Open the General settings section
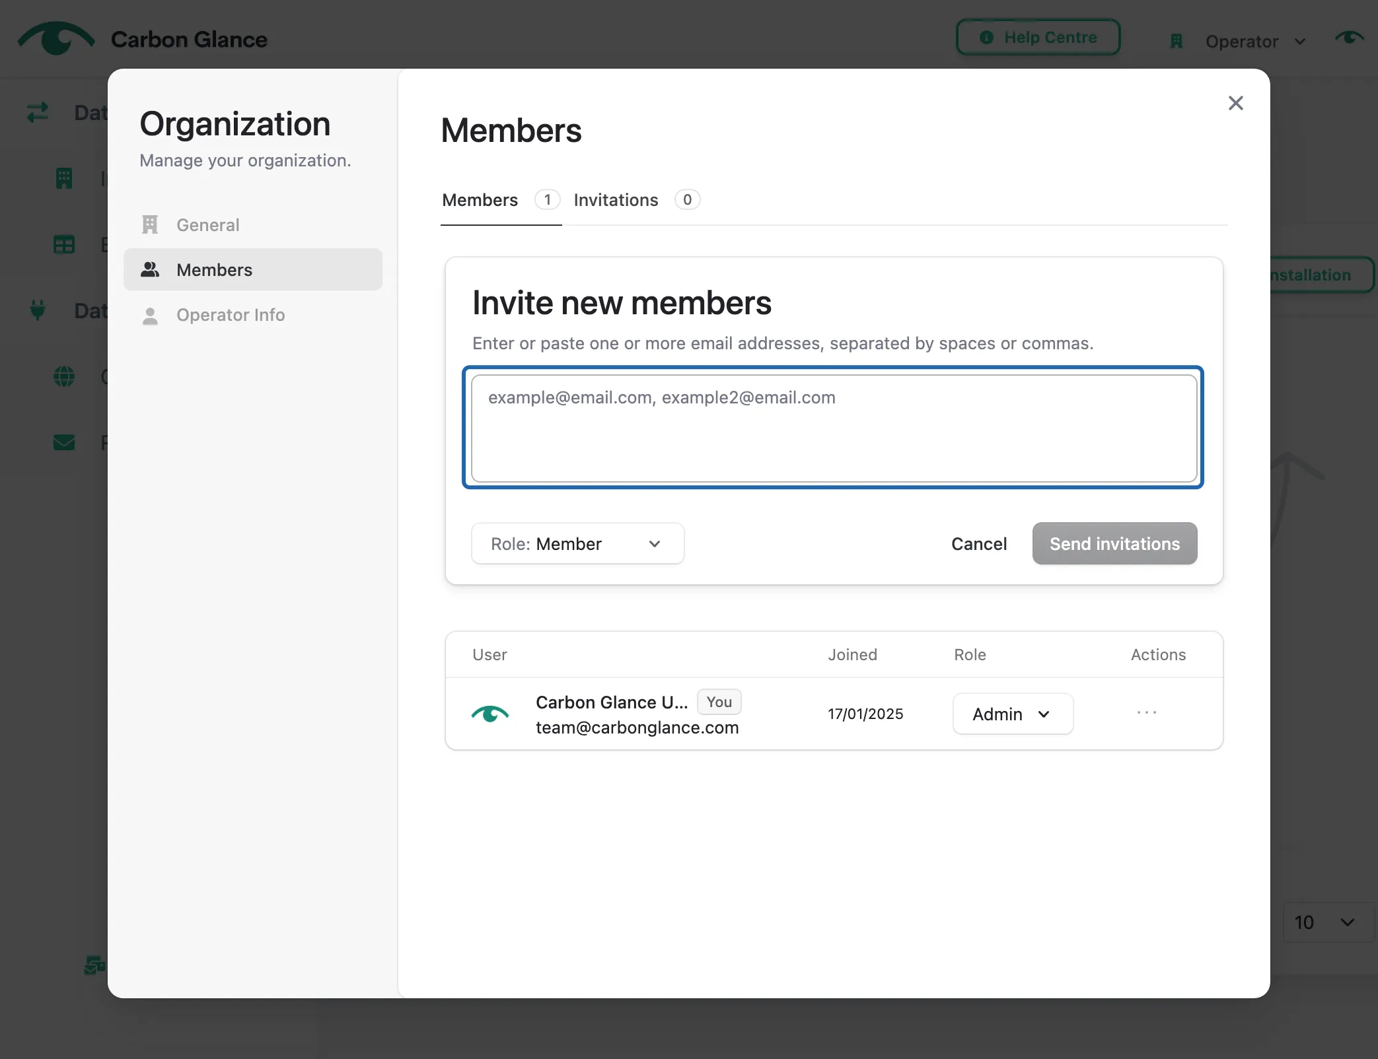The image size is (1378, 1059). tap(253, 224)
